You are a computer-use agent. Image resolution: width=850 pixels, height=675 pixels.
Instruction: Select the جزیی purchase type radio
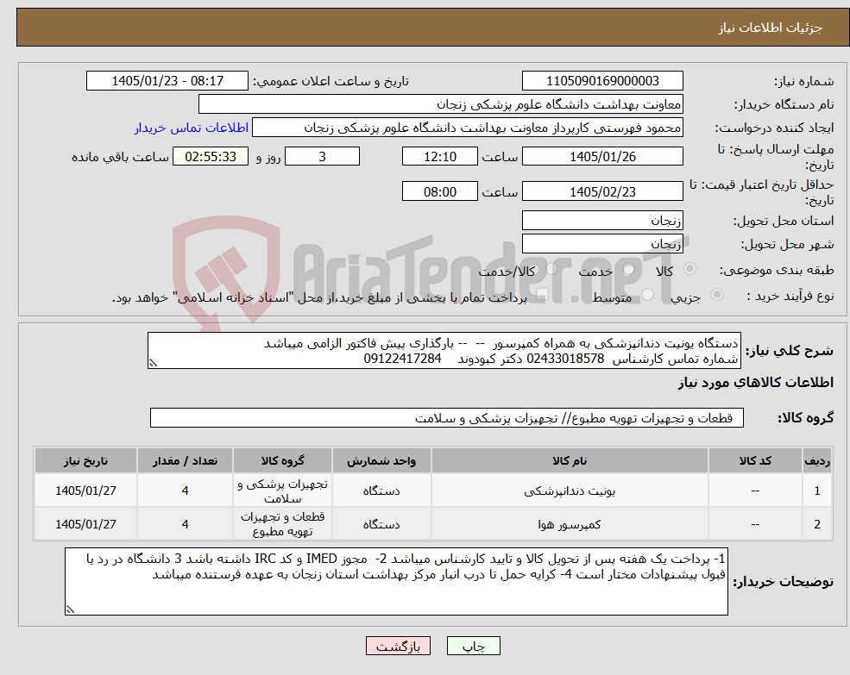pos(716,294)
